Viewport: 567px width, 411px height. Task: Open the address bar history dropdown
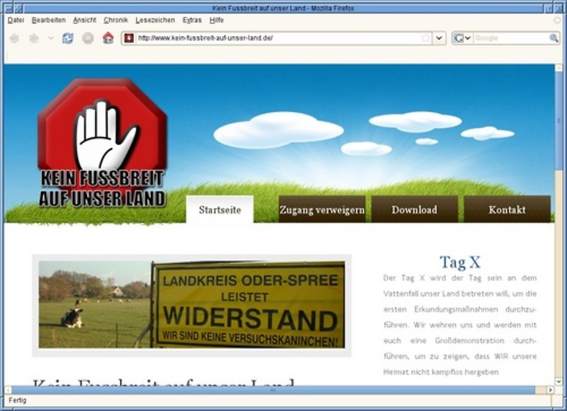[x=439, y=38]
